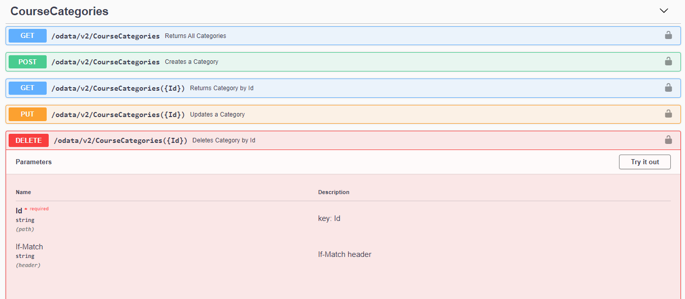Click the GET badge for Returns Category by Id
This screenshot has height=299, width=685.
pyautogui.click(x=27, y=88)
